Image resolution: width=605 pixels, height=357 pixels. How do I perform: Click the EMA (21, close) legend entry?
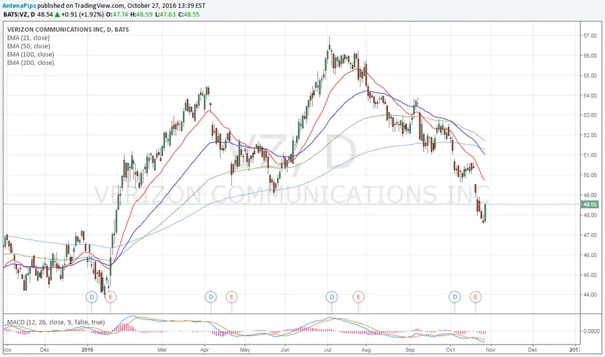click(x=28, y=38)
